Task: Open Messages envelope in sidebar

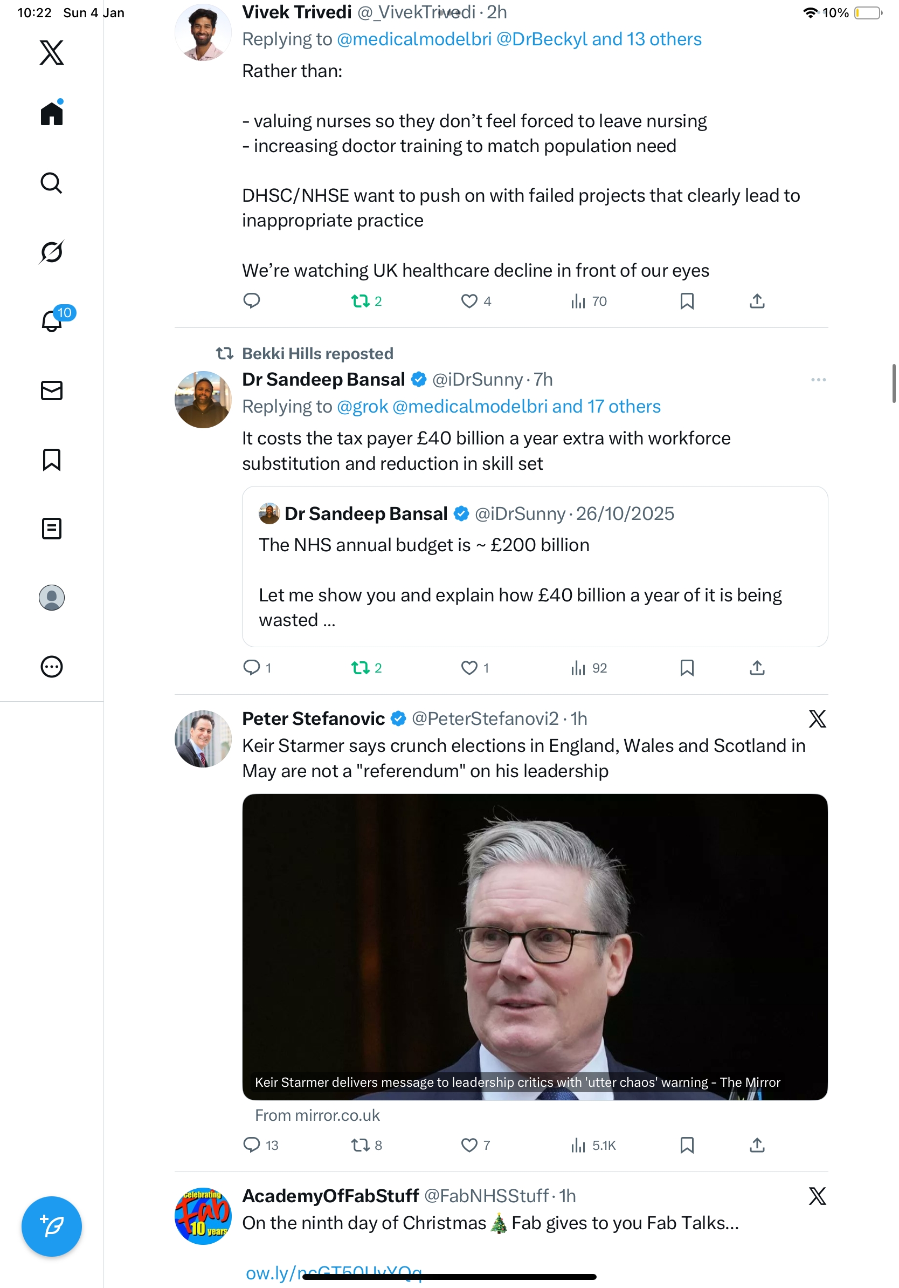Action: 52,390
